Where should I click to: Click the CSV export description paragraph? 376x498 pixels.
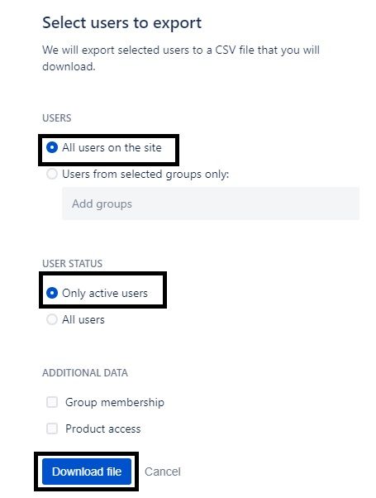click(x=181, y=59)
